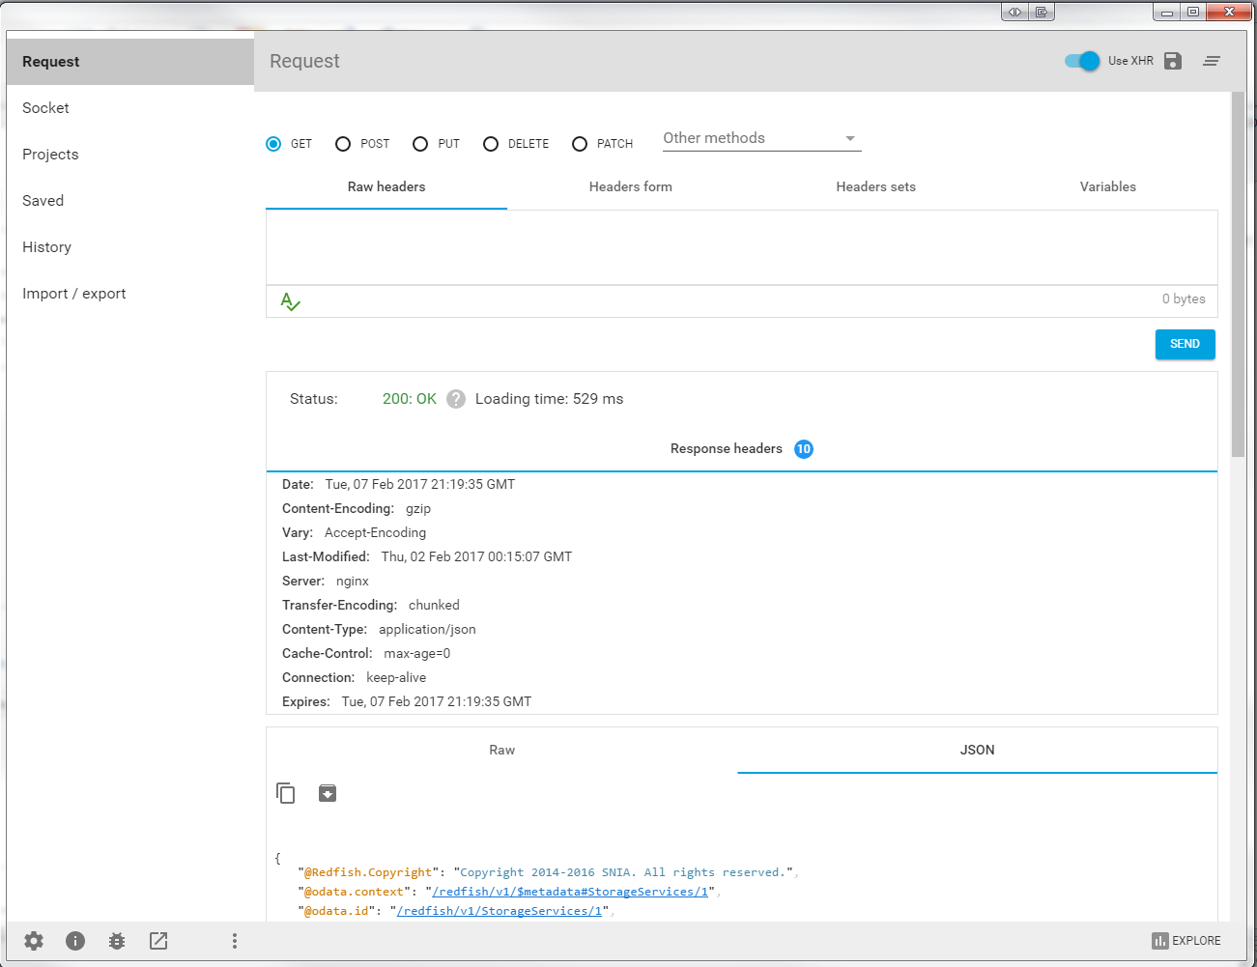Switch to the Raw response tab

pos(501,751)
